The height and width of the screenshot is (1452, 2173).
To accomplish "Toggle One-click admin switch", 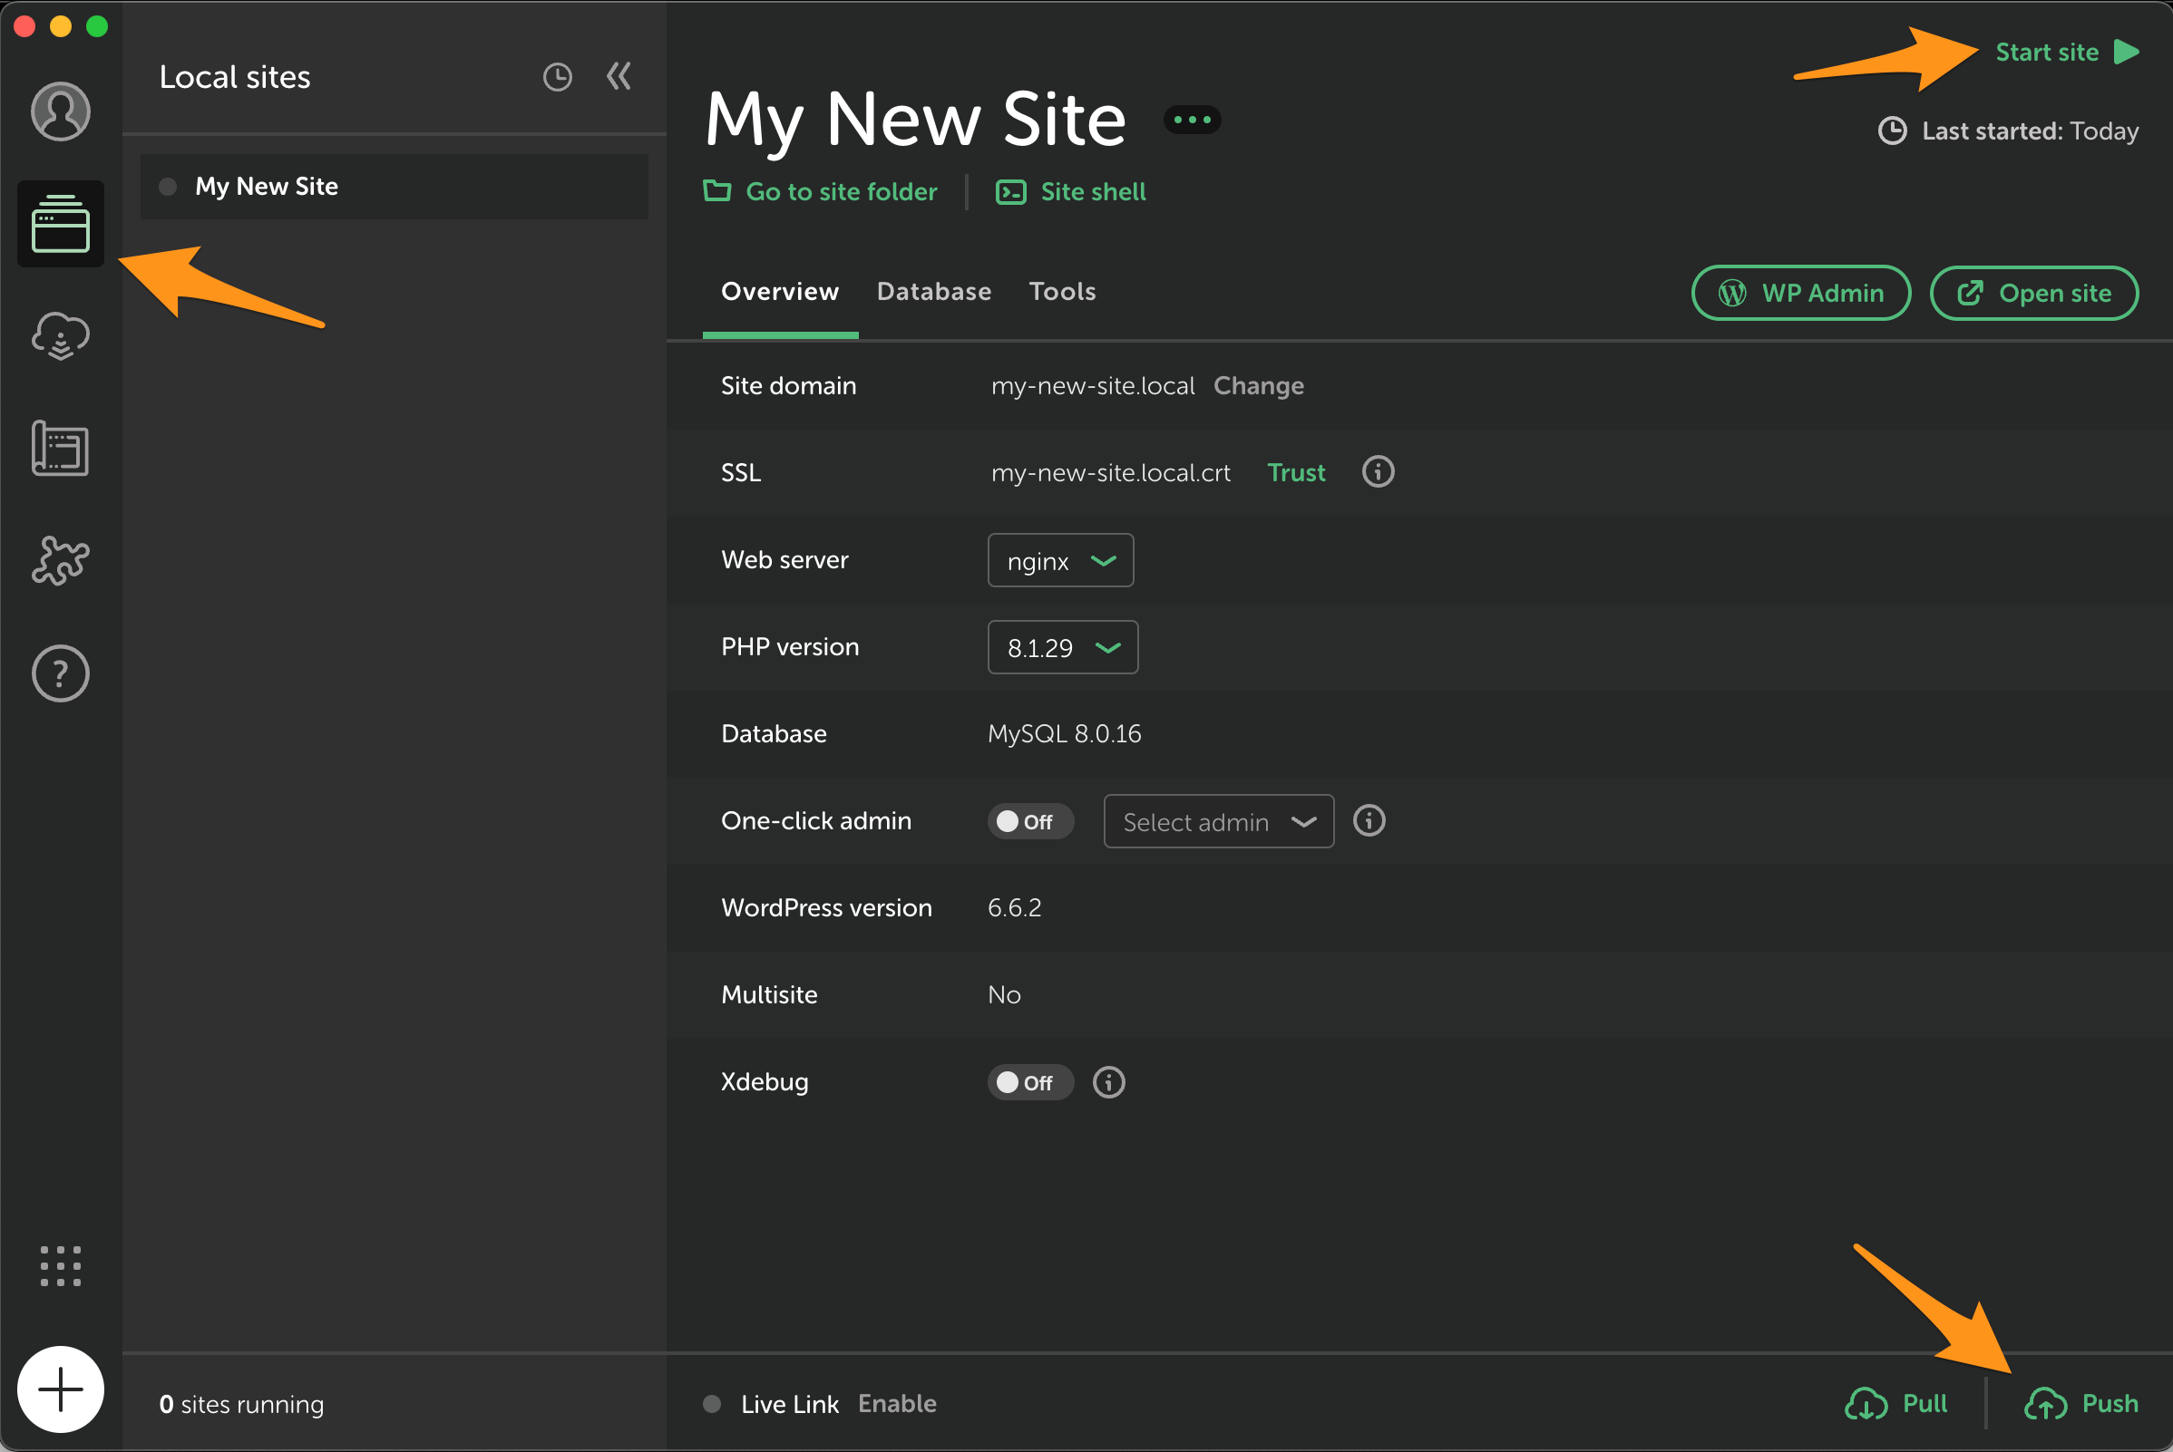I will pyautogui.click(x=1029, y=821).
